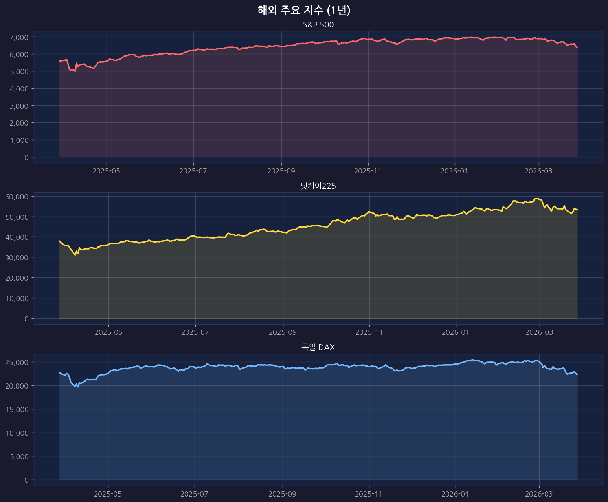Click the S&P 500 chart title

tap(318, 25)
